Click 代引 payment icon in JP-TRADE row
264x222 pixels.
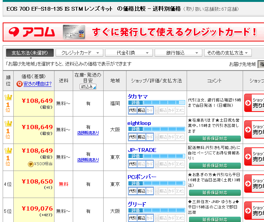point(133,164)
